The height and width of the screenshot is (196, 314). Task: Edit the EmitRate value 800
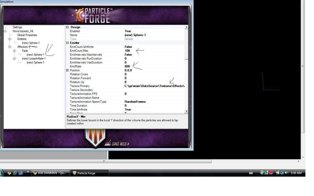click(x=154, y=66)
